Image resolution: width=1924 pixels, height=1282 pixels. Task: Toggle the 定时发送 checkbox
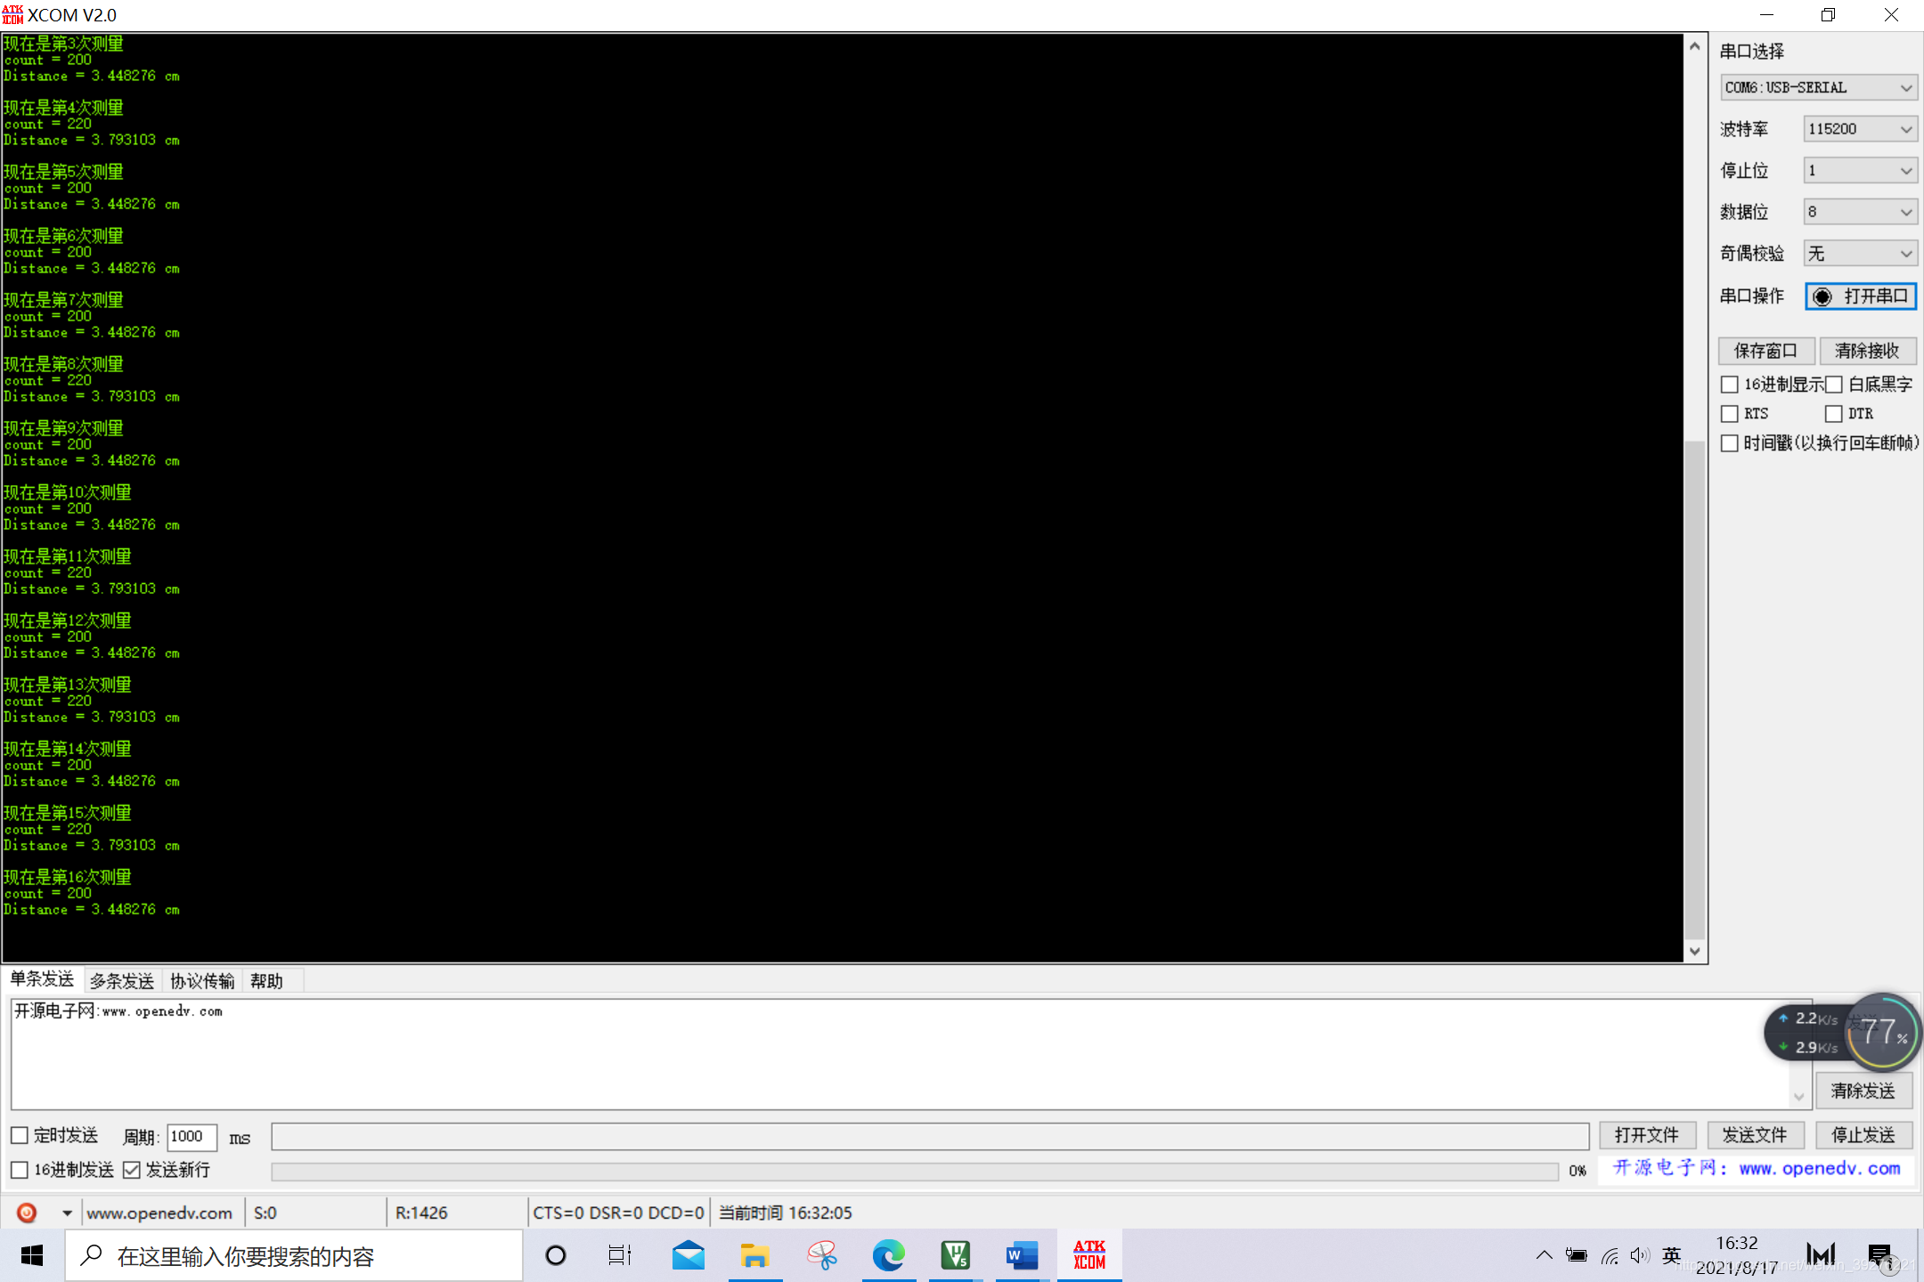coord(20,1135)
